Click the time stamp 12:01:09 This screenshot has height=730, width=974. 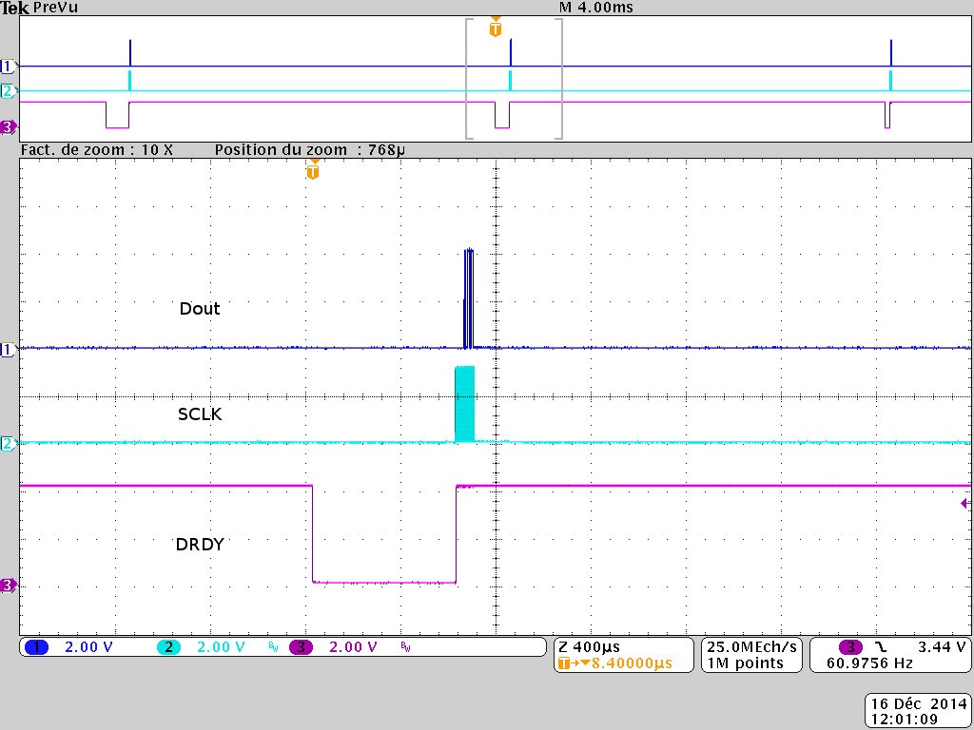(904, 720)
